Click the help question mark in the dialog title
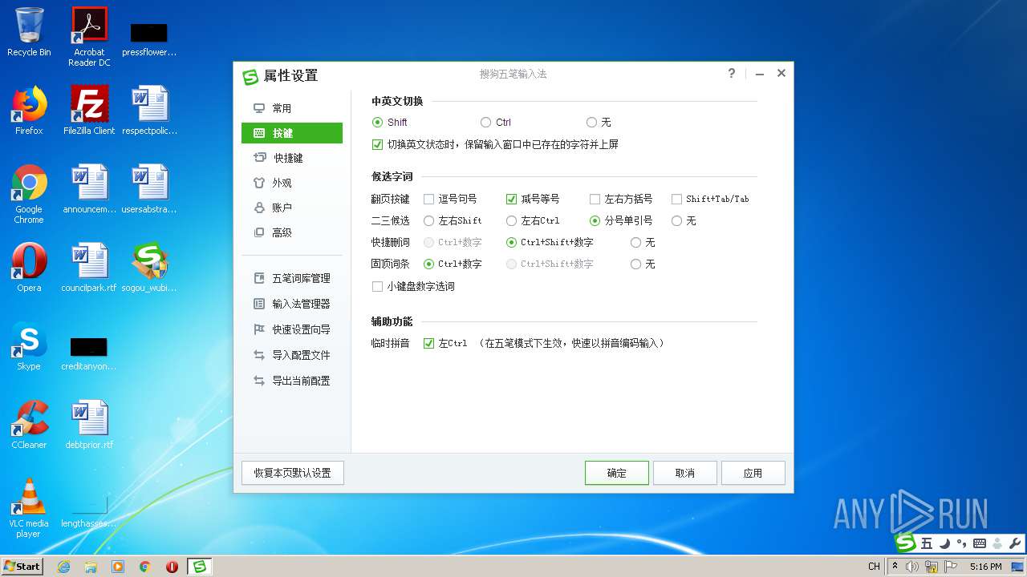This screenshot has width=1027, height=577. click(731, 73)
